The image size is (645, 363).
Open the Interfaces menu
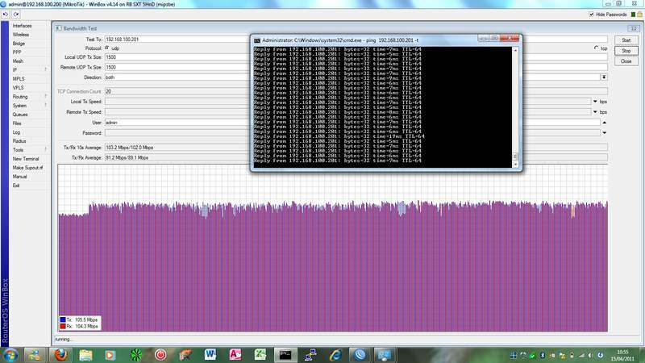pyautogui.click(x=23, y=26)
